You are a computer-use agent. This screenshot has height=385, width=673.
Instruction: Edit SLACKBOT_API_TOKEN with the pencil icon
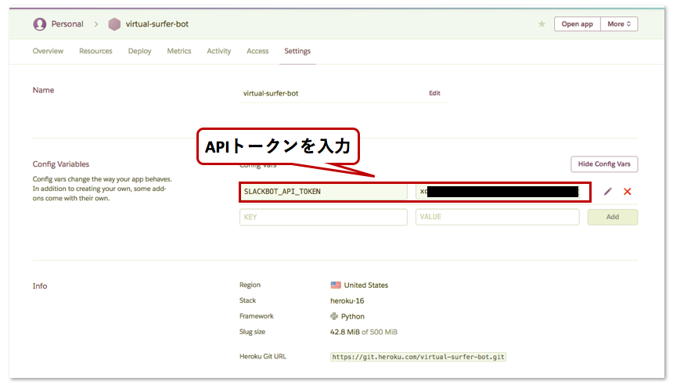click(x=608, y=192)
